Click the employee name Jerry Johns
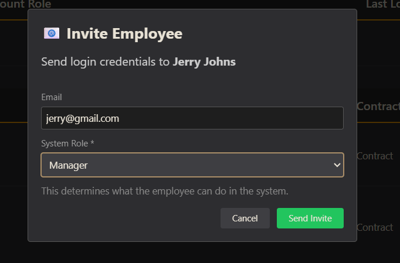The height and width of the screenshot is (263, 400). (204, 62)
